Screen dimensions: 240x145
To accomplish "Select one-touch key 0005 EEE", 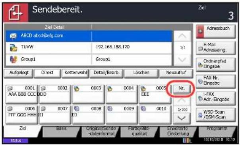I will [x=155, y=94].
